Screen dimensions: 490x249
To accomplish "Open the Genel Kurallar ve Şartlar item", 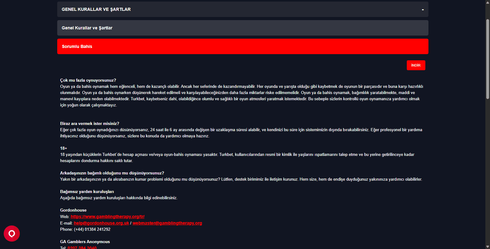I will (x=243, y=28).
